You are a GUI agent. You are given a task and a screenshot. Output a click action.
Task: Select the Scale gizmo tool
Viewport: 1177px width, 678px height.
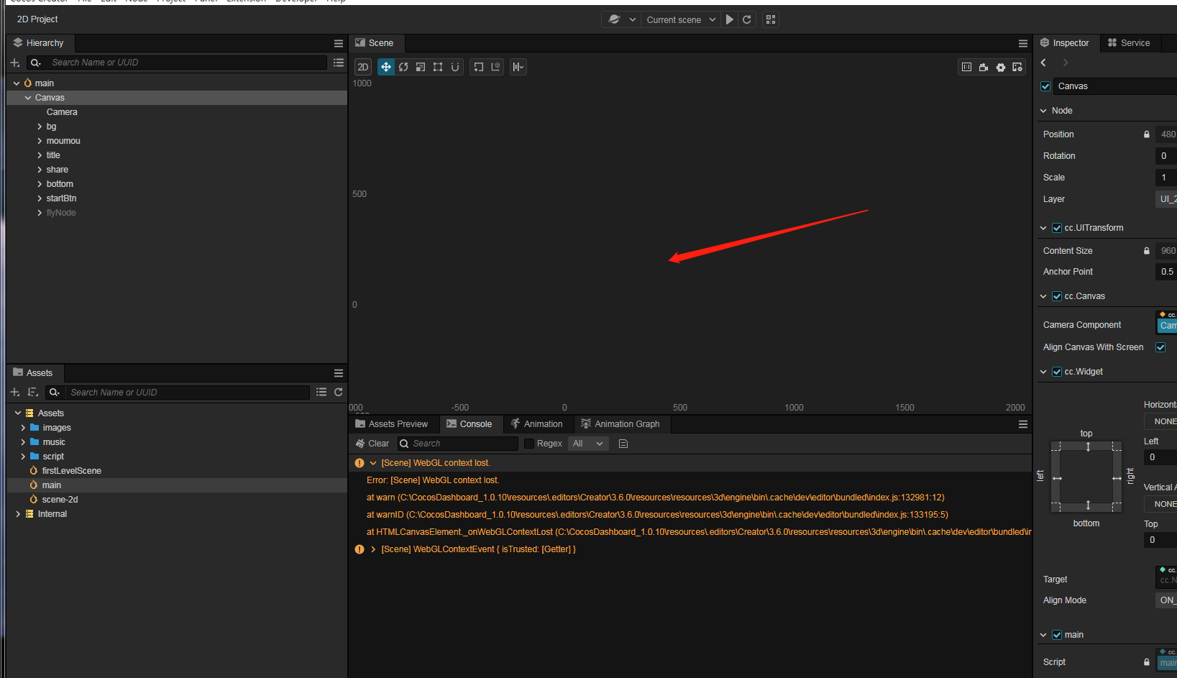click(x=421, y=67)
